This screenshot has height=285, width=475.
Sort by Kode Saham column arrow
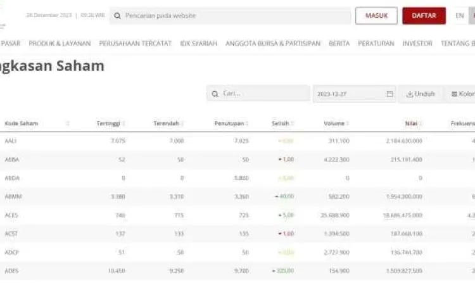click(68, 123)
